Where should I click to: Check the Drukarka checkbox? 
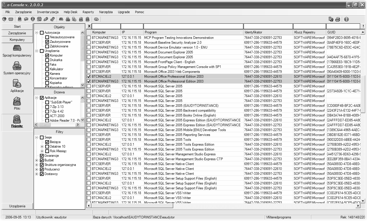[x=47, y=60]
